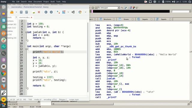192x108 pixels.
Task: Open the Project menu
Action: coord(46,1)
